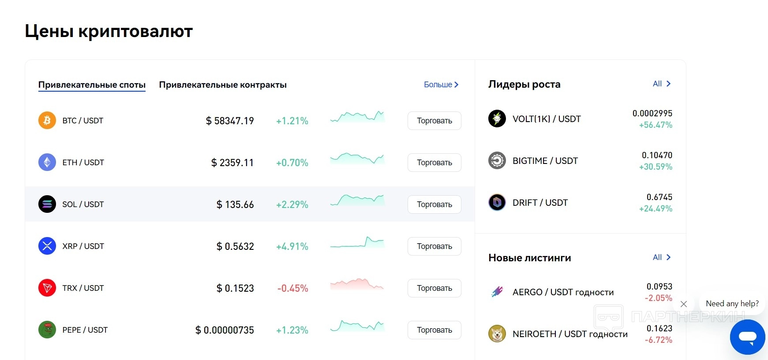
Task: Open the XRP / USDT price sparkline chart
Action: tap(357, 243)
